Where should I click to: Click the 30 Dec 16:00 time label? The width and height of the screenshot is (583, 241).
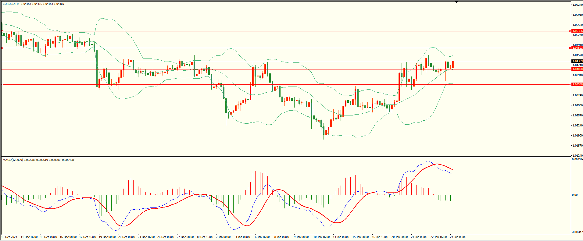coord(205,237)
